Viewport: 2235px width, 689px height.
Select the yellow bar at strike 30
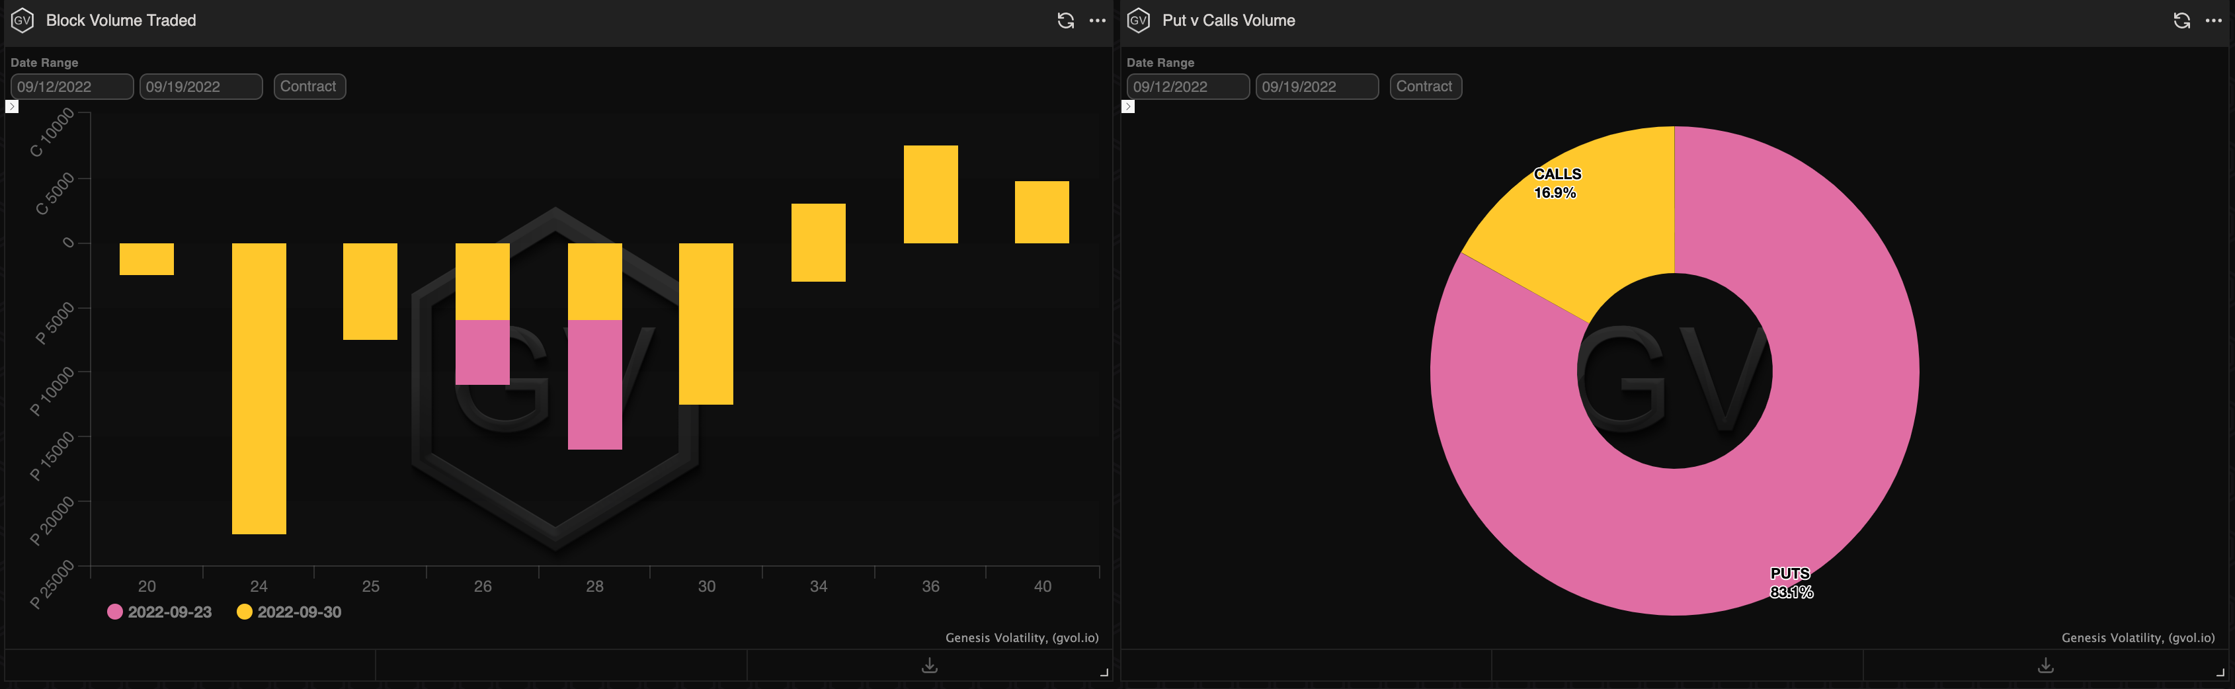[x=706, y=324]
